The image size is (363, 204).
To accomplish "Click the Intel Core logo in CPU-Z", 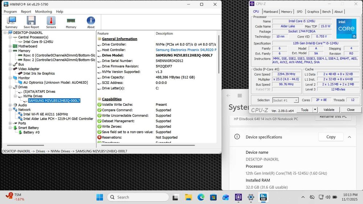I will pyautogui.click(x=346, y=29).
